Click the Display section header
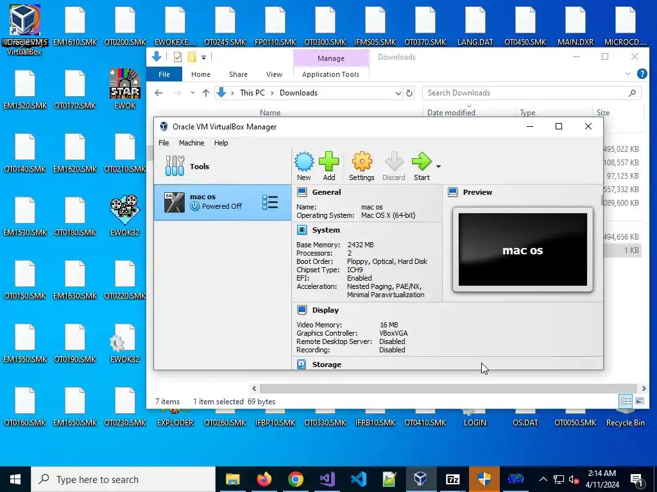Viewport: 657px width, 492px height. [x=325, y=310]
